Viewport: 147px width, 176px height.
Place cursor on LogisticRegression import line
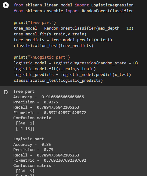[73, 5]
